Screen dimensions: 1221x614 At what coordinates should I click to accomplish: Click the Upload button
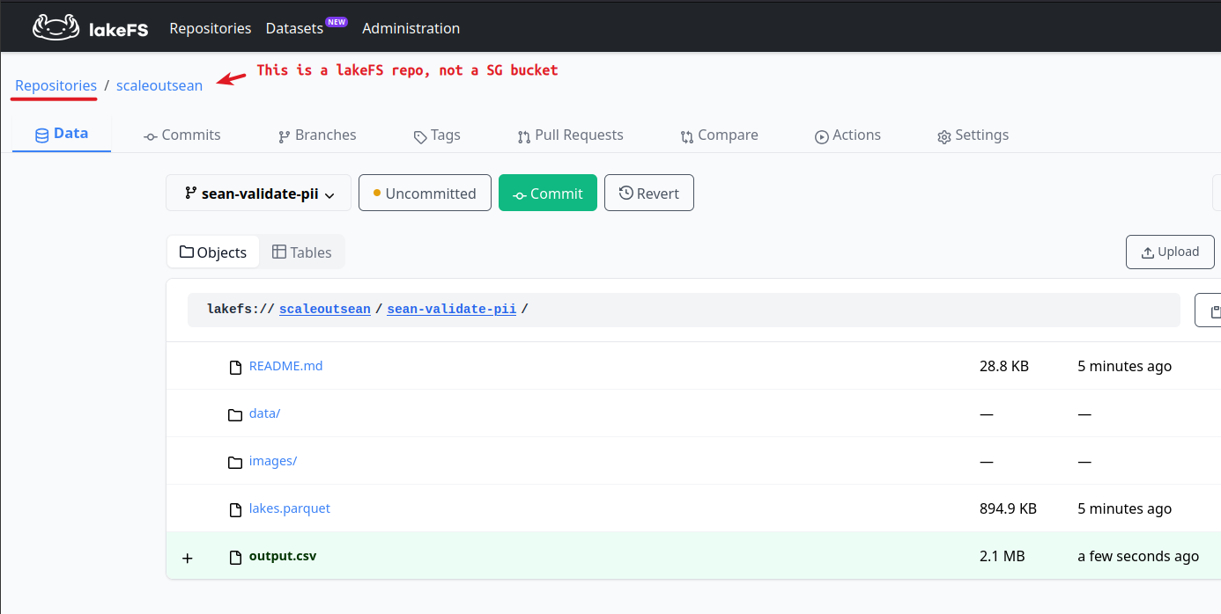pyautogui.click(x=1170, y=252)
